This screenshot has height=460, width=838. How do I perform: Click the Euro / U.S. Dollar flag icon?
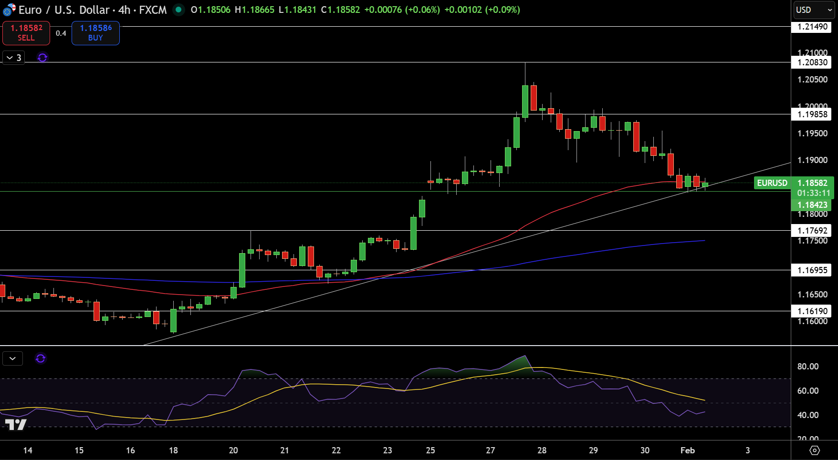[9, 10]
